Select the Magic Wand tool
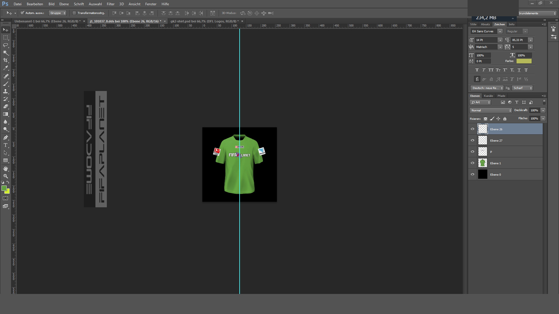559x314 pixels. 6,53
